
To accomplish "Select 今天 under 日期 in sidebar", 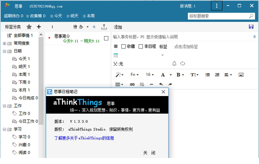I will 21,59.
